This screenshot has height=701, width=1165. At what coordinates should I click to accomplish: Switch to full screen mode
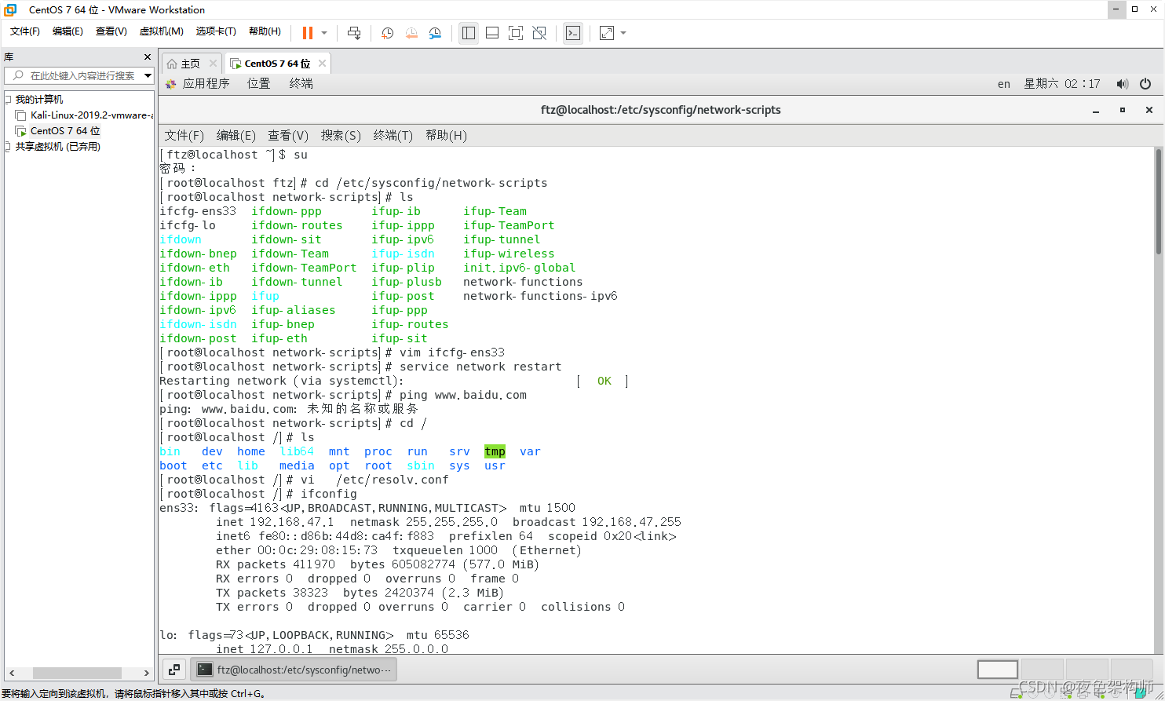(516, 33)
